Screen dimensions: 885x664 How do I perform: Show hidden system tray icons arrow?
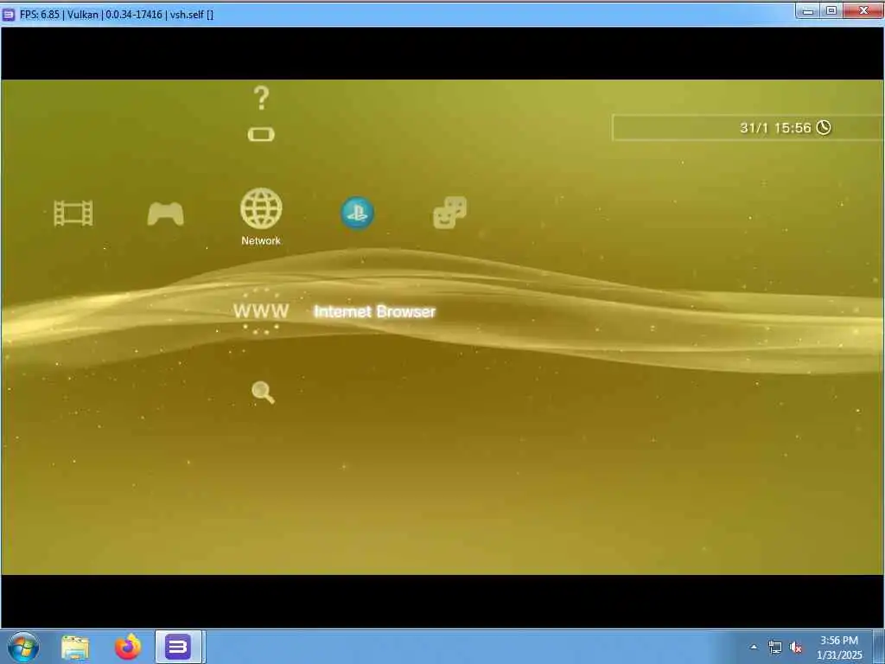[754, 647]
